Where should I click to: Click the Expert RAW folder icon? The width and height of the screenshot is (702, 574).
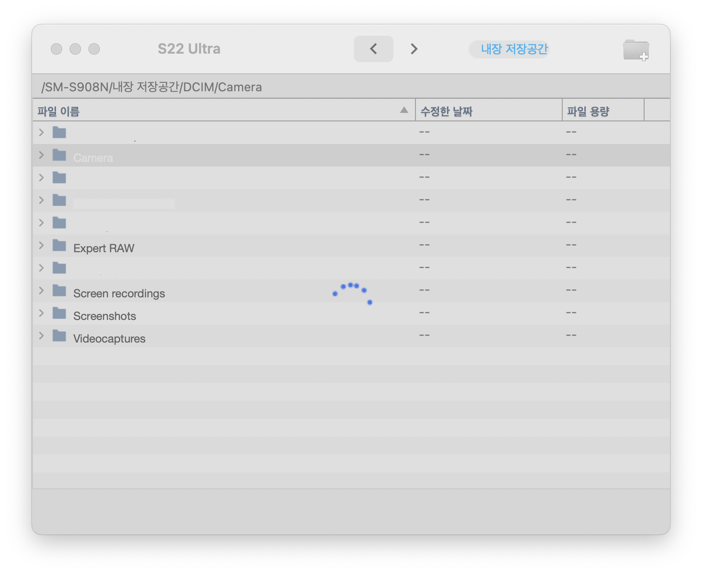[x=59, y=245]
